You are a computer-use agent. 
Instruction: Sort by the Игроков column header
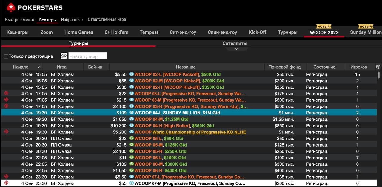(x=359, y=67)
